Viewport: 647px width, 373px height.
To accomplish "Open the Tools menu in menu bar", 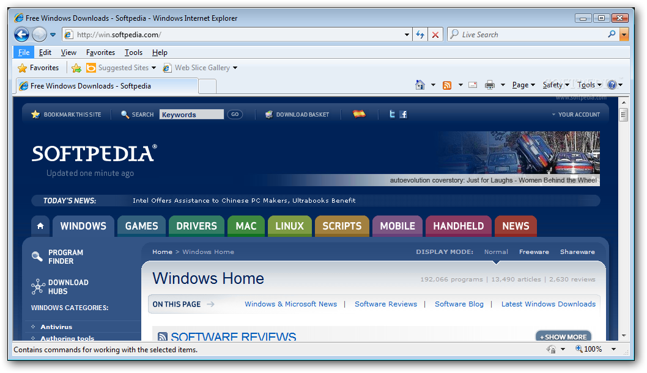I will [x=133, y=53].
